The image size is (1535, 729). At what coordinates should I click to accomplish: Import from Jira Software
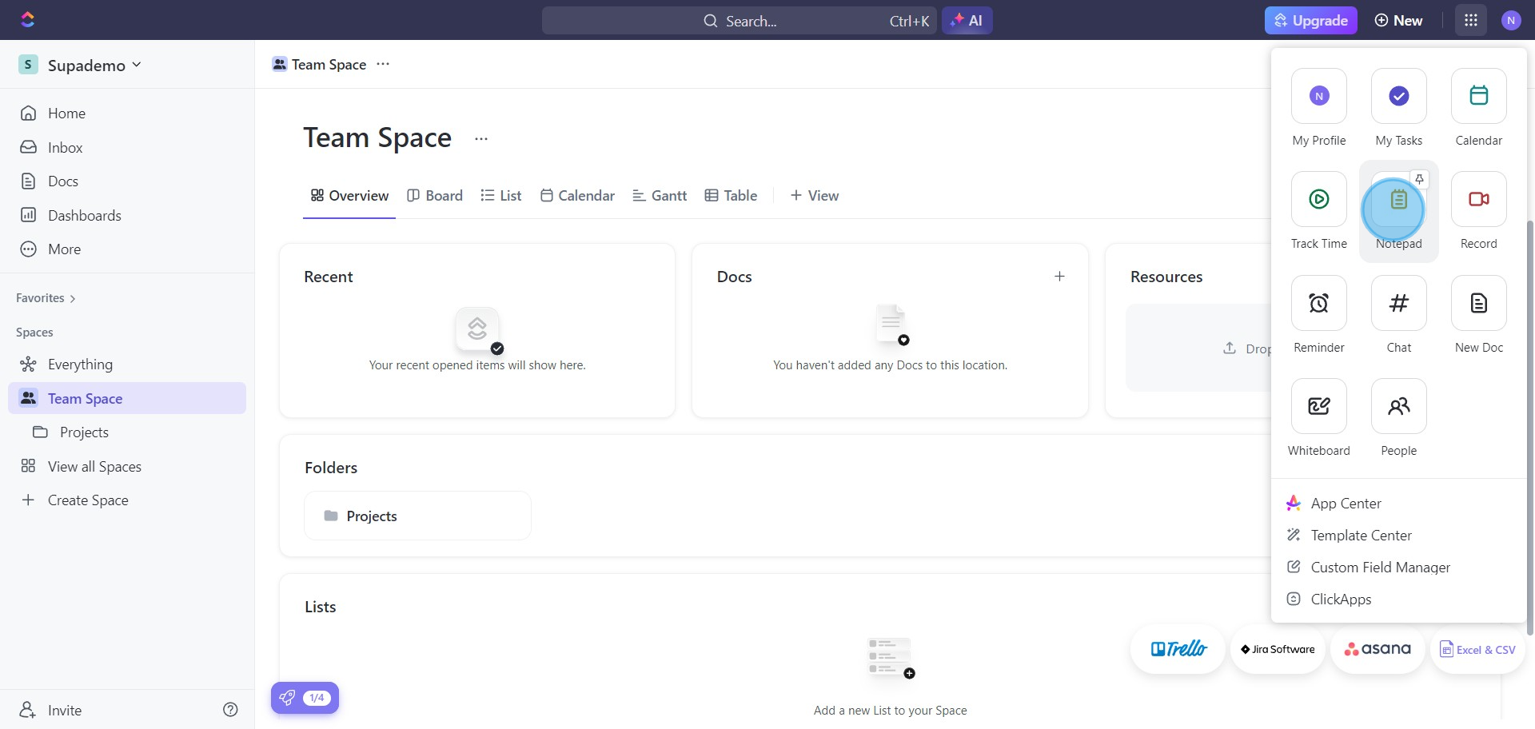point(1278,649)
